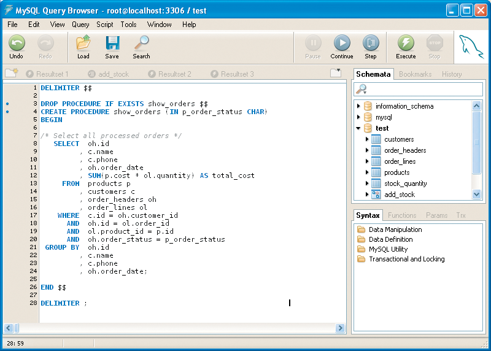Click the editor horizontal scroll left arrow

click(9, 328)
